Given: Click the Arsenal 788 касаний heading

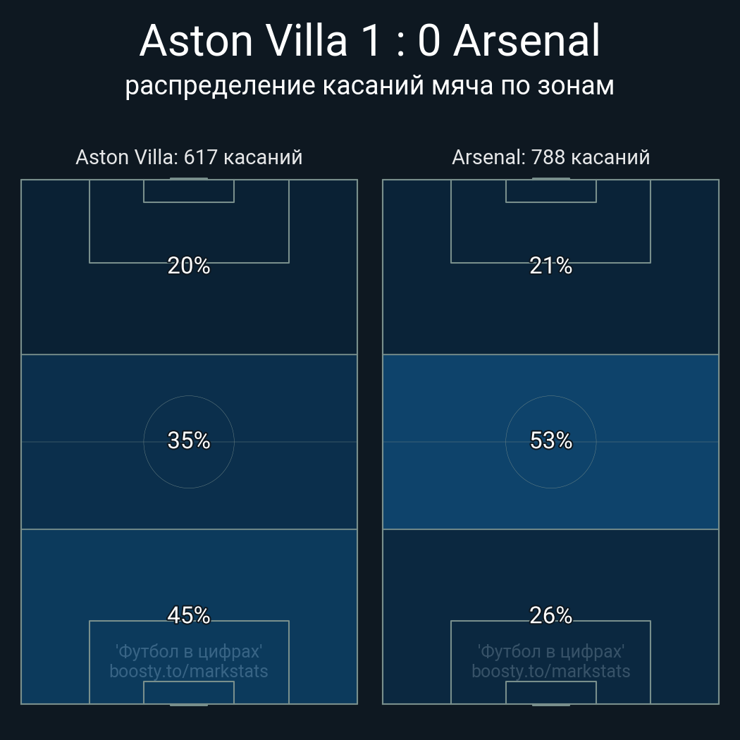Looking at the screenshot, I should 550,156.
